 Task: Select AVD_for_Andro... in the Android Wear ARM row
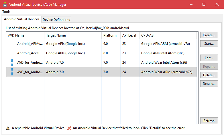(x=30, y=72)
